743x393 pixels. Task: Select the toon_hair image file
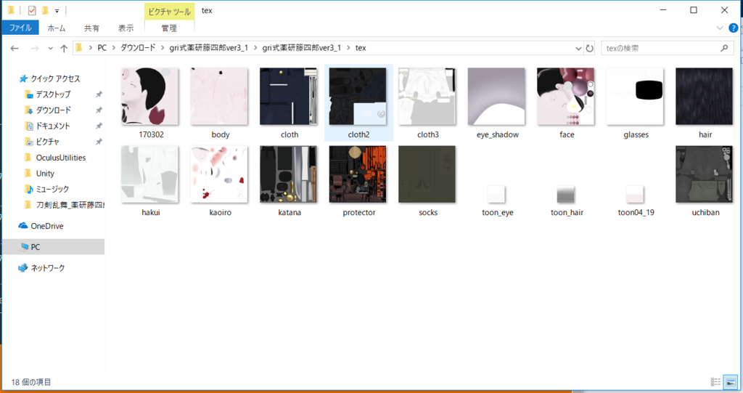566,195
